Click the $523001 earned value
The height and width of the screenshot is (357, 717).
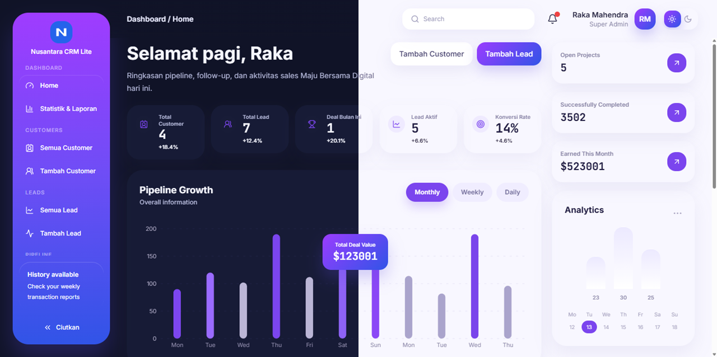pos(583,166)
